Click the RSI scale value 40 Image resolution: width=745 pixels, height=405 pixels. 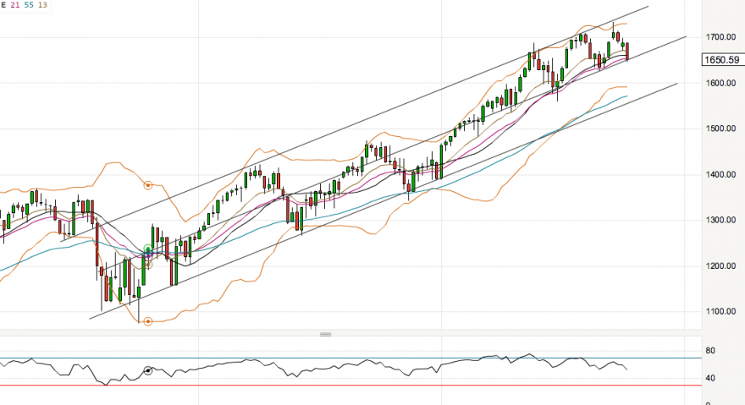[x=710, y=379]
